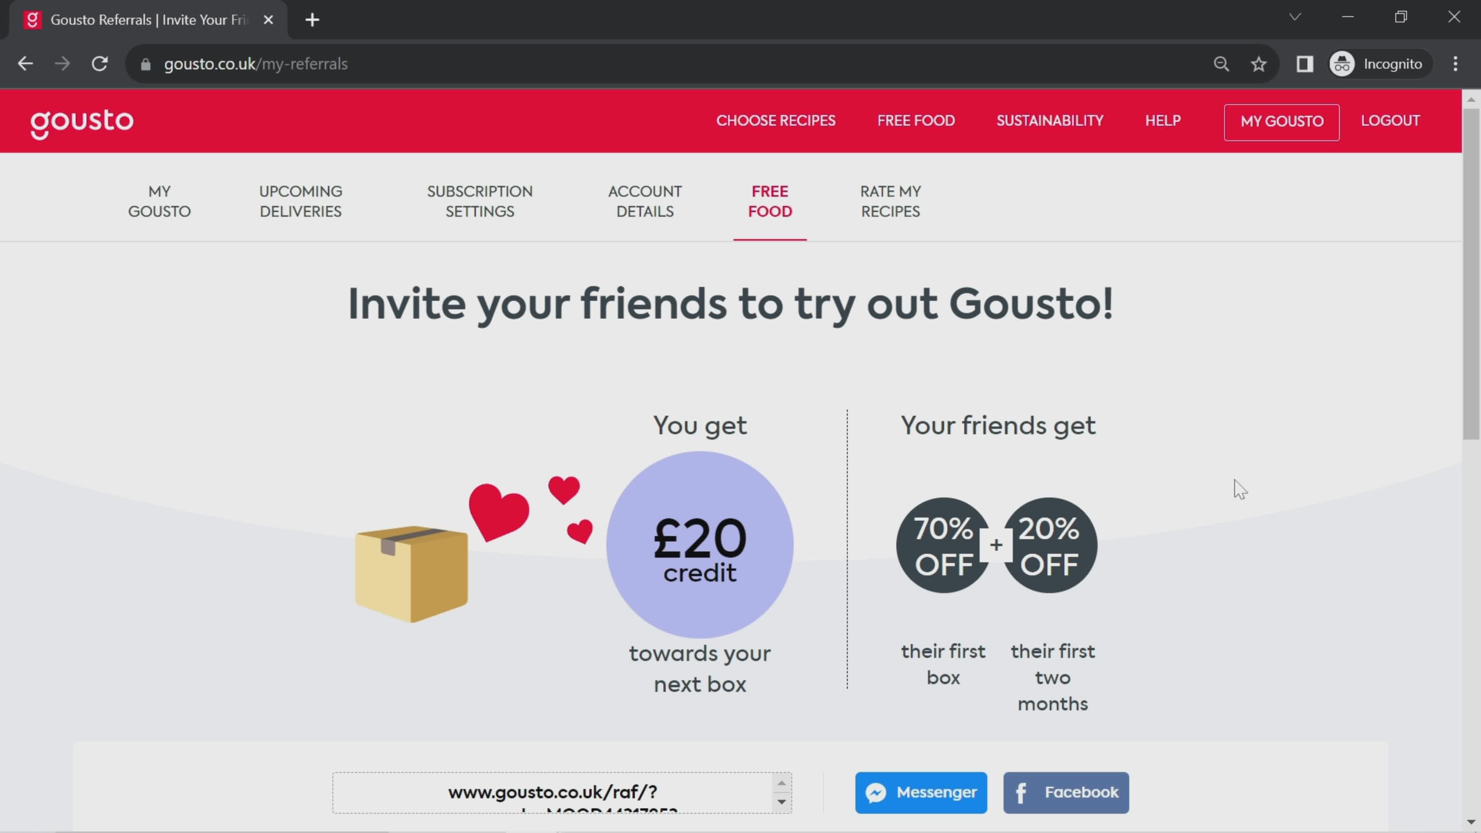The image size is (1481, 833).
Task: Navigate to ACCOUNT DETAILS section
Action: tap(645, 201)
